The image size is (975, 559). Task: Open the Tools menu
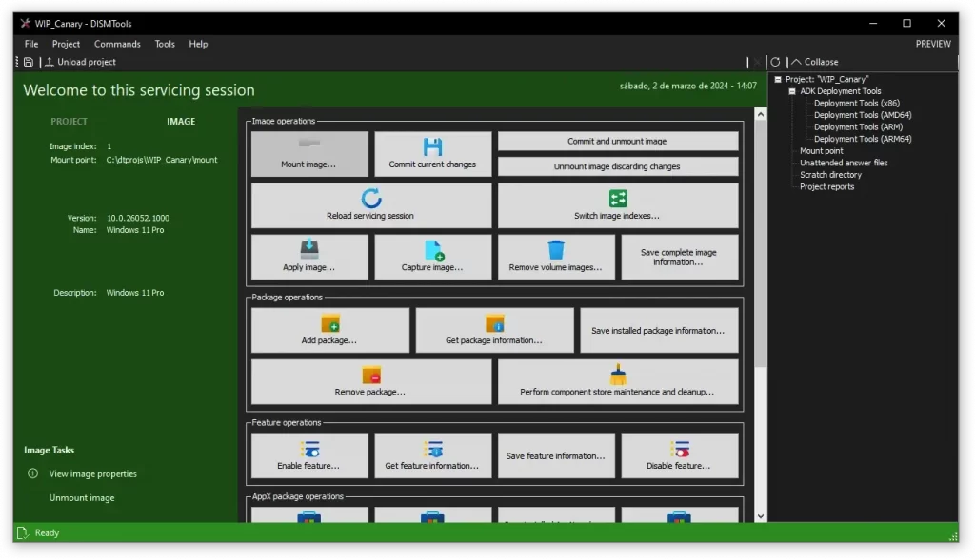(x=165, y=44)
